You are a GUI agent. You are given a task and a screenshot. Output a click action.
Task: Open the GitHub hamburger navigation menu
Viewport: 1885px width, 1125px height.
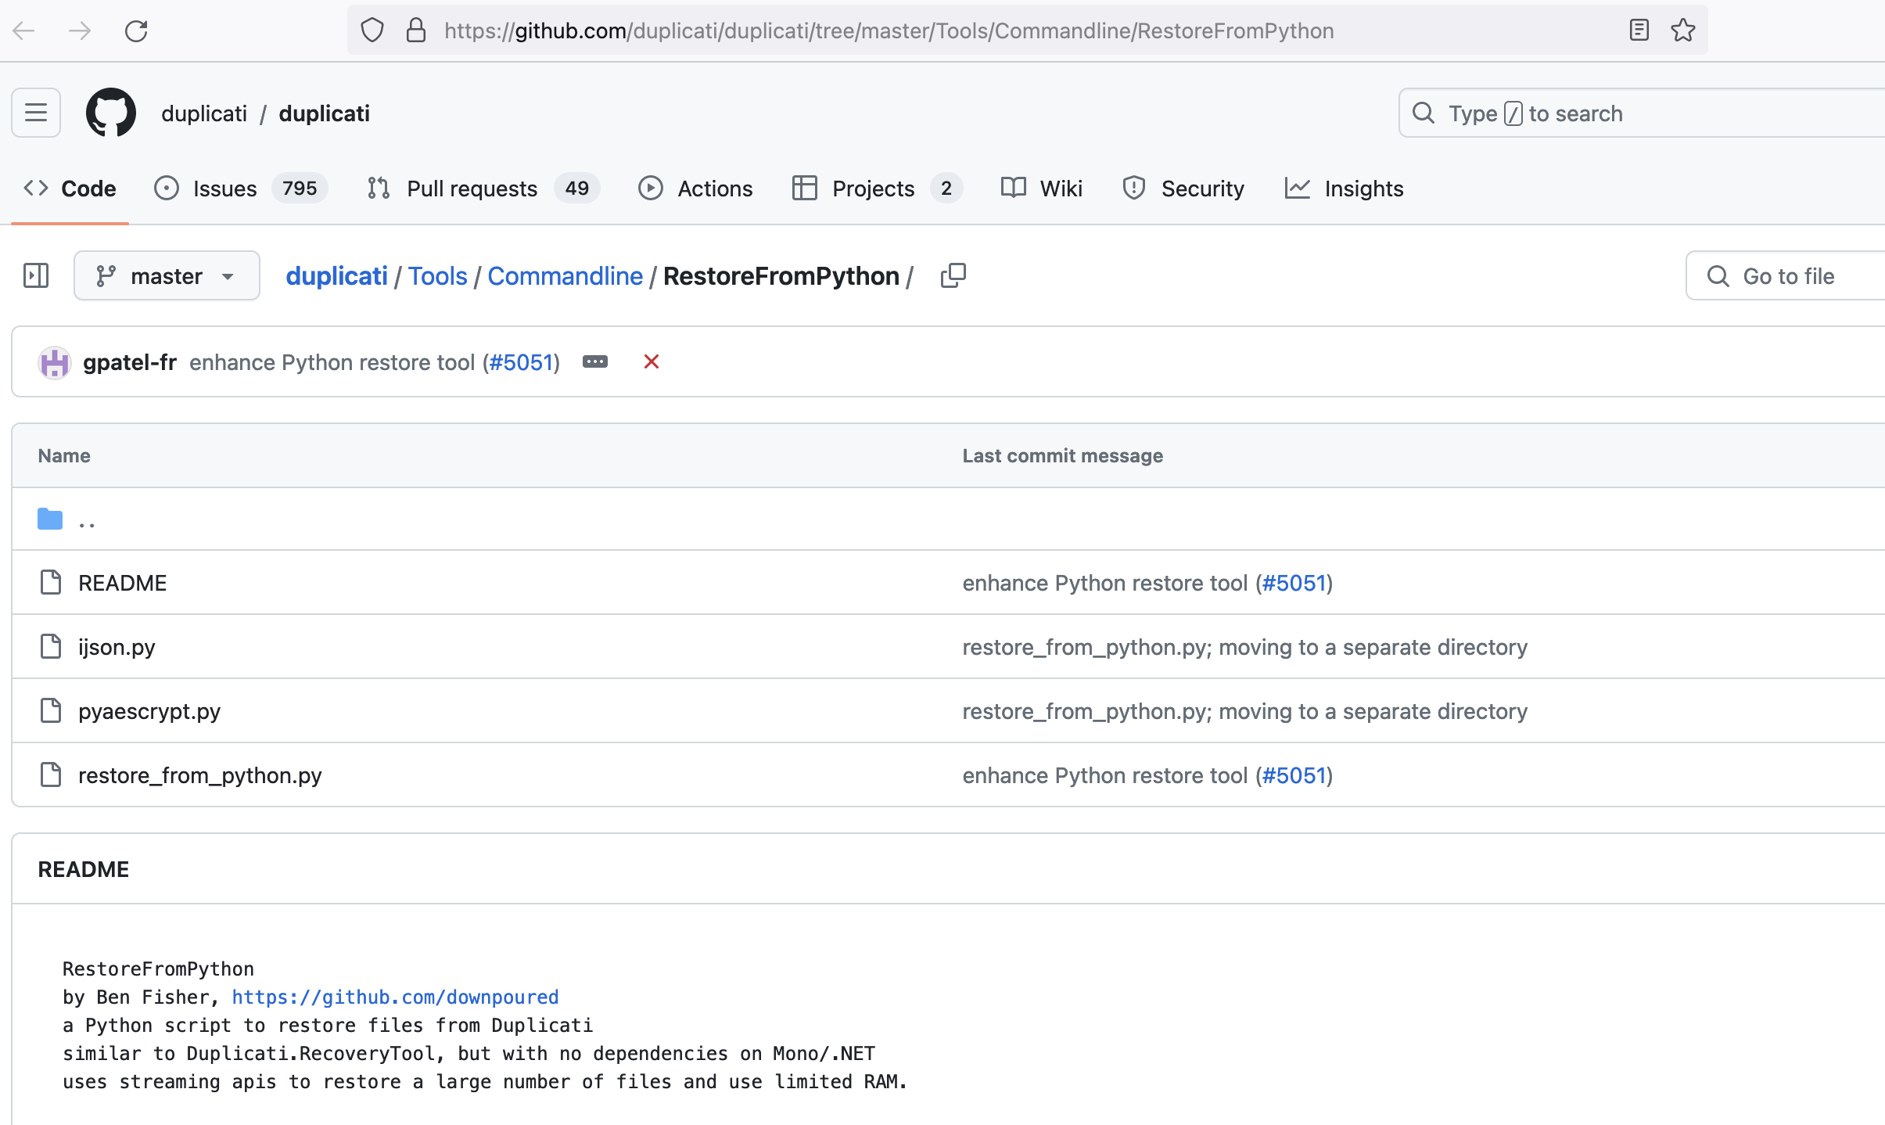[36, 113]
